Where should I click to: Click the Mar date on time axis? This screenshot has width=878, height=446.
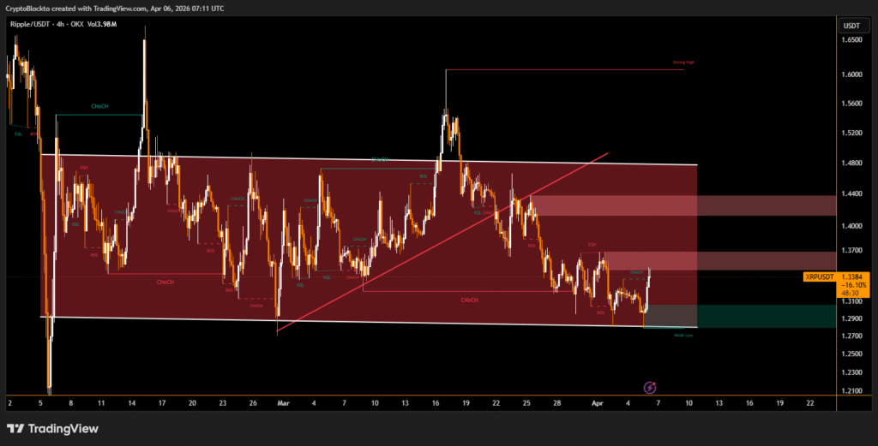coord(283,401)
